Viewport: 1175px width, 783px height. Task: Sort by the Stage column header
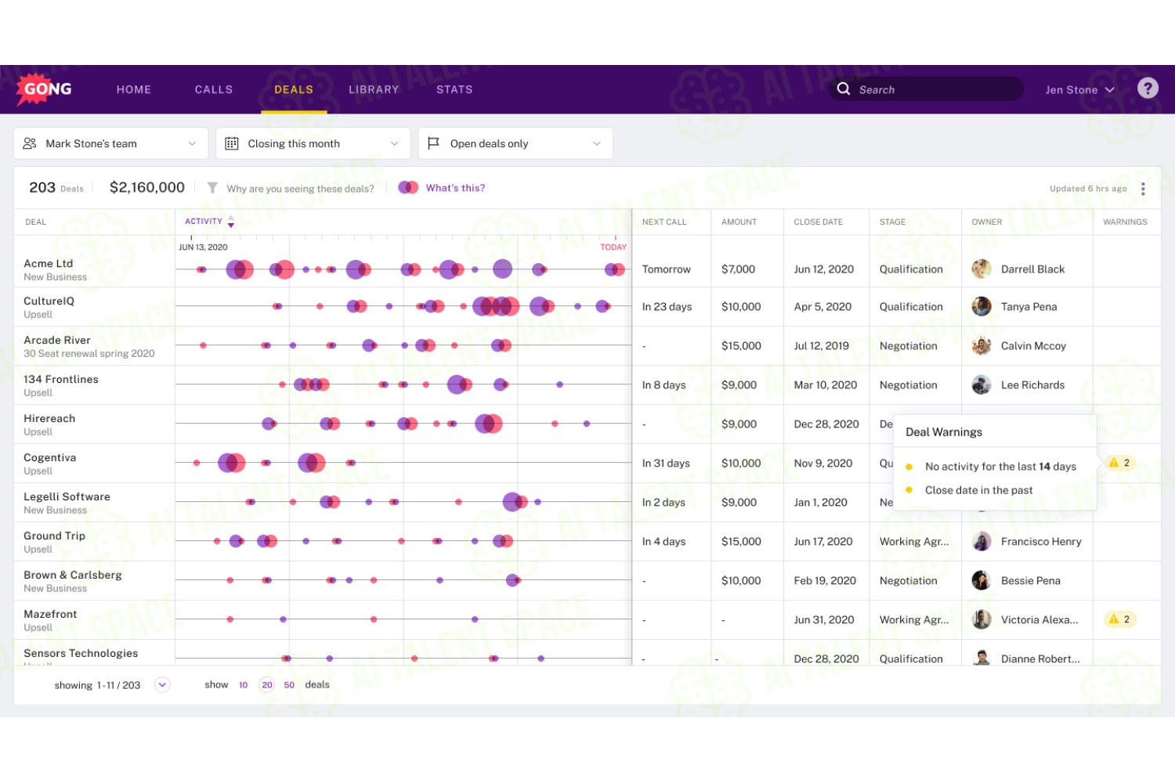pos(892,222)
